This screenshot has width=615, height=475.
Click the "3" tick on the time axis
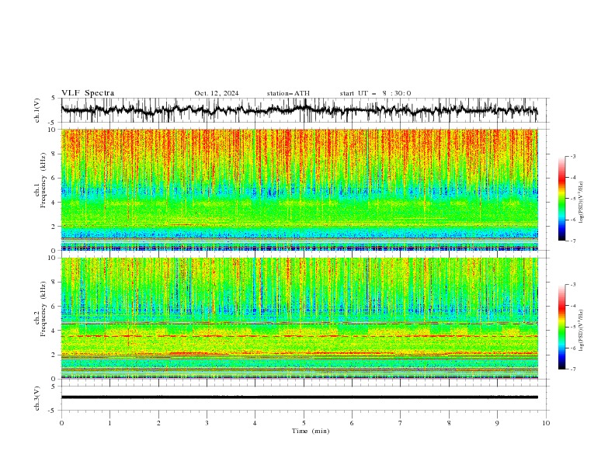pos(207,423)
